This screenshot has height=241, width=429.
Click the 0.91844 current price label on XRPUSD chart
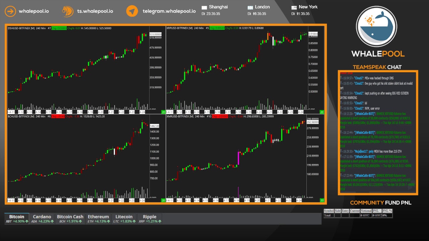(x=313, y=34)
